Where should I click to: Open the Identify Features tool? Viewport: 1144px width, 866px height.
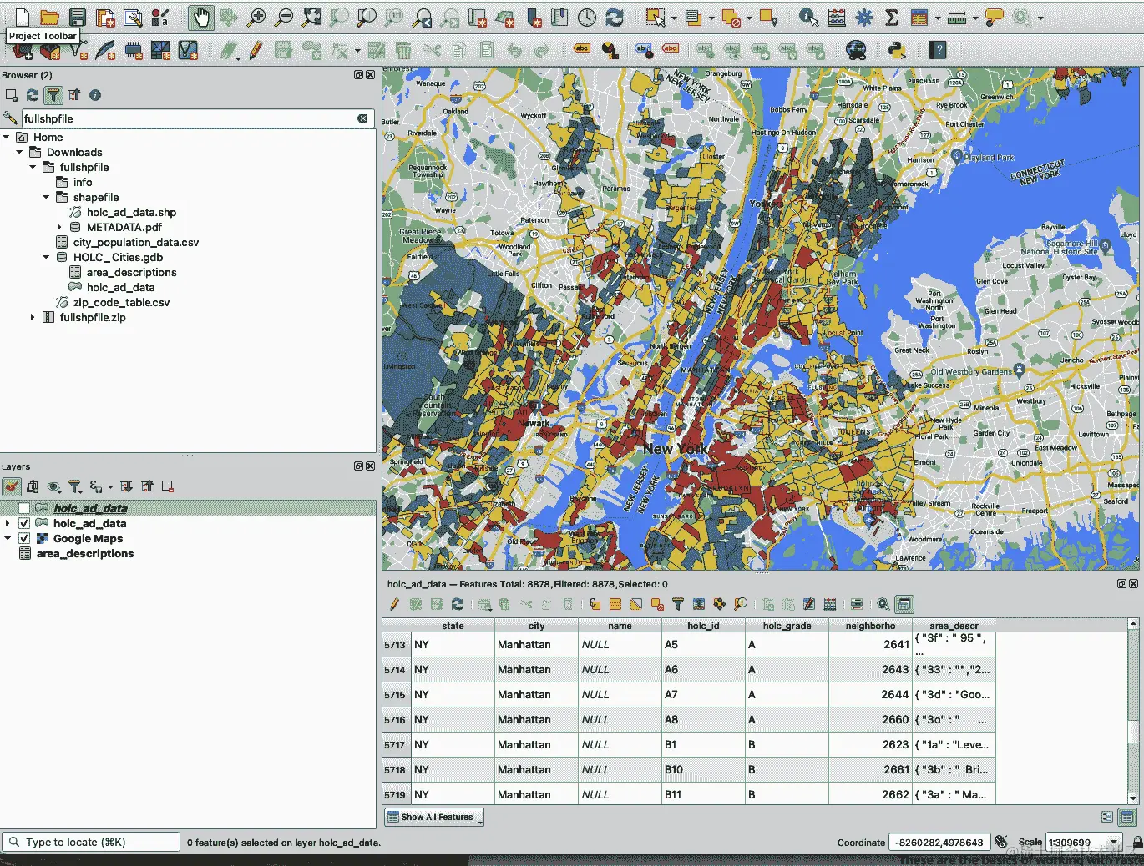pos(808,17)
